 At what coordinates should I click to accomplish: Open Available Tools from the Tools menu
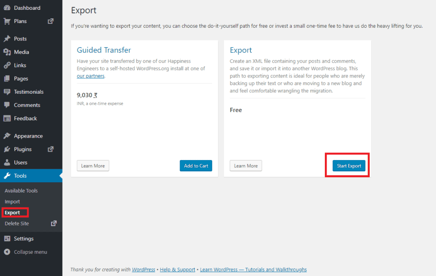pos(21,190)
